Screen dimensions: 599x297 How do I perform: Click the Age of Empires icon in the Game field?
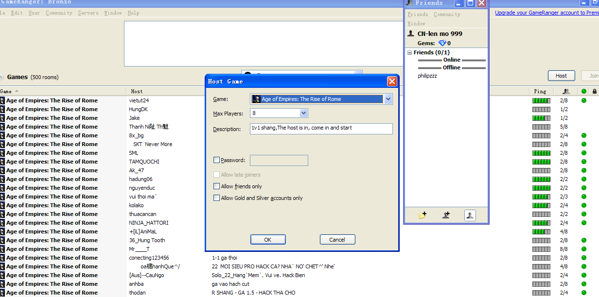click(256, 99)
